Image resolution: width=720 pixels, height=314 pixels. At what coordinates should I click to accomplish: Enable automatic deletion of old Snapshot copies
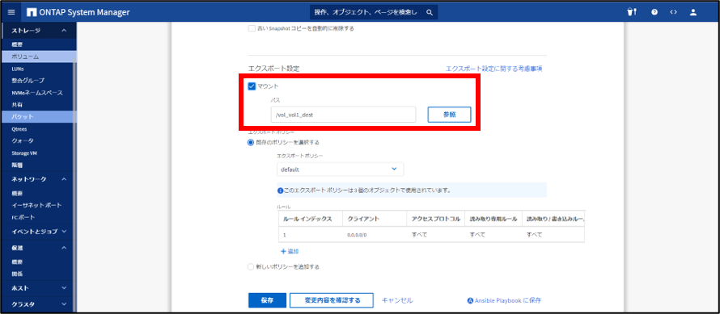pos(252,28)
